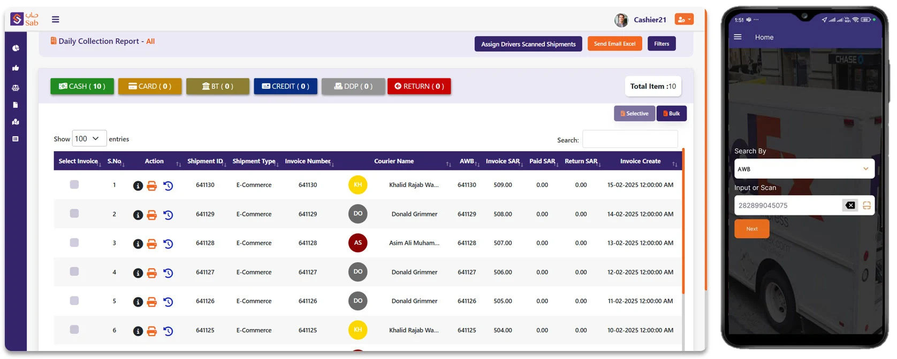Open the hamburger menu beside Sab logo

(56, 19)
